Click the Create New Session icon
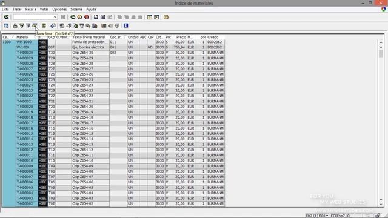The width and height of the screenshot is (388, 218). coord(150,17)
